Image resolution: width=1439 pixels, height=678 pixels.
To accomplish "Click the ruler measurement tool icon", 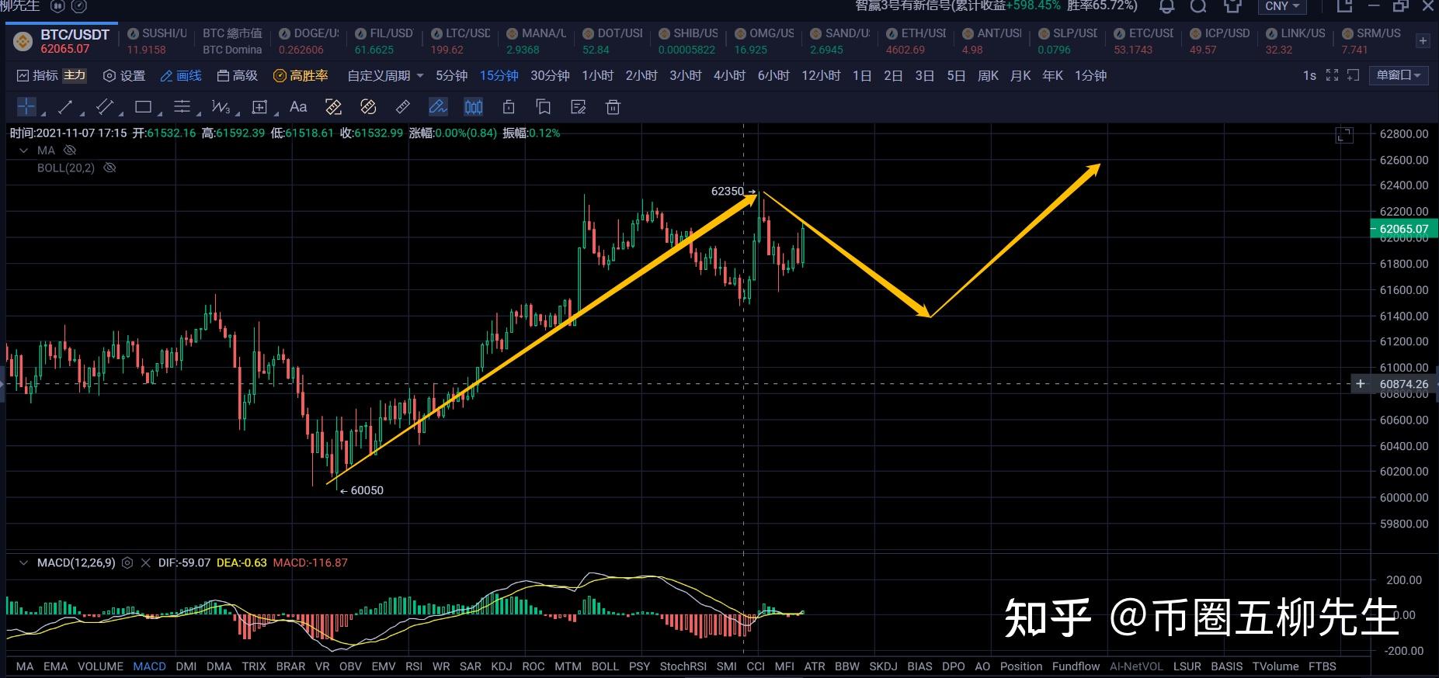I will coord(403,107).
